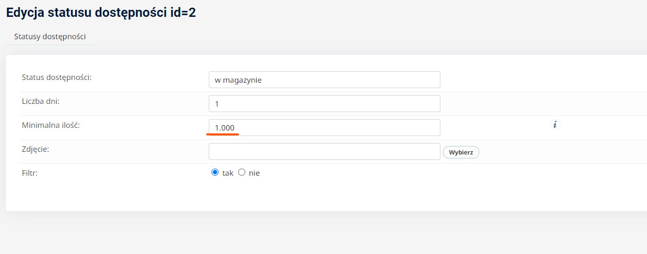
Task: Click the orange underline beneath 1.000
Action: [x=223, y=134]
